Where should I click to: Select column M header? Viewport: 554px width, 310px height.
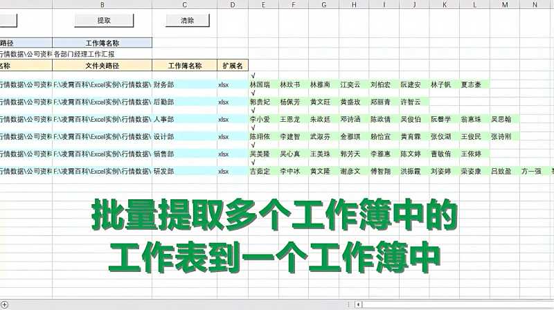pos(504,5)
